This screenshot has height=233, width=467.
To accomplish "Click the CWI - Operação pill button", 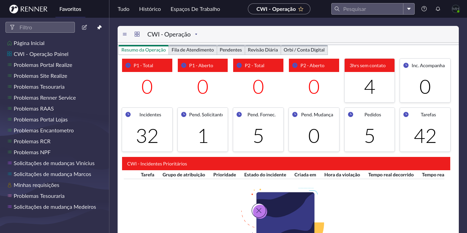I will point(279,9).
